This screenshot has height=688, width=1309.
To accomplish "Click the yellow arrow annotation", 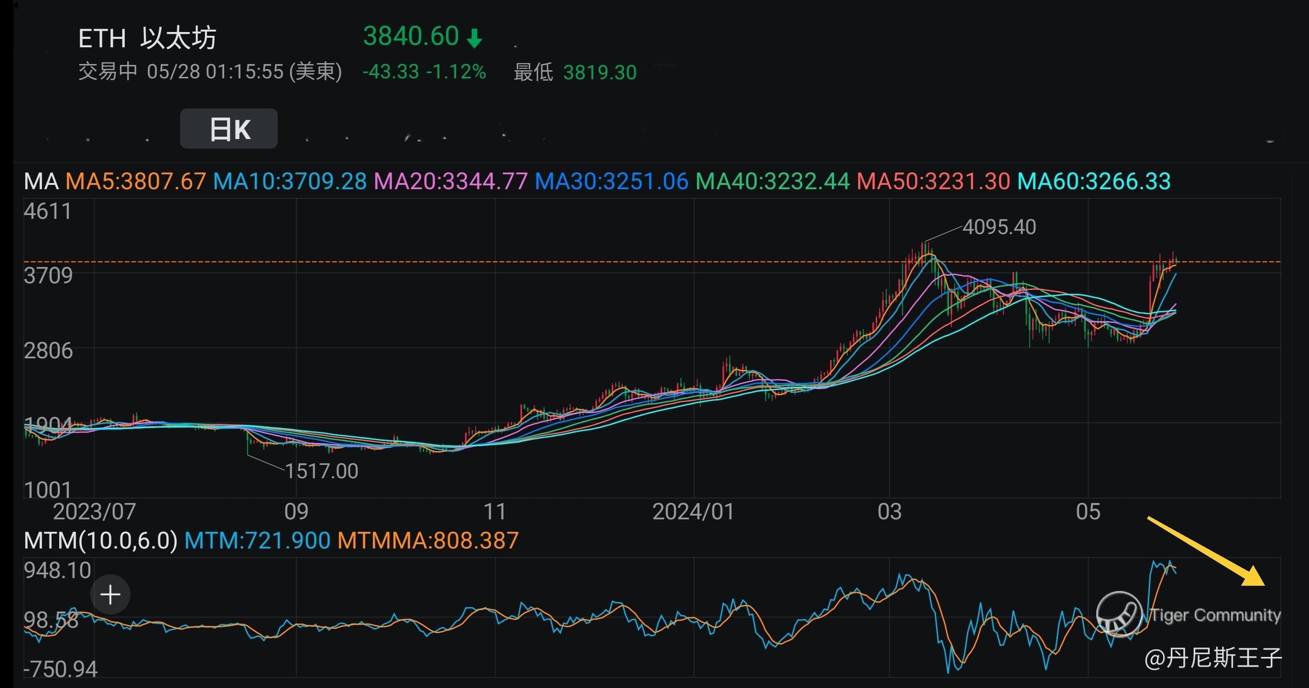I will coord(1207,551).
